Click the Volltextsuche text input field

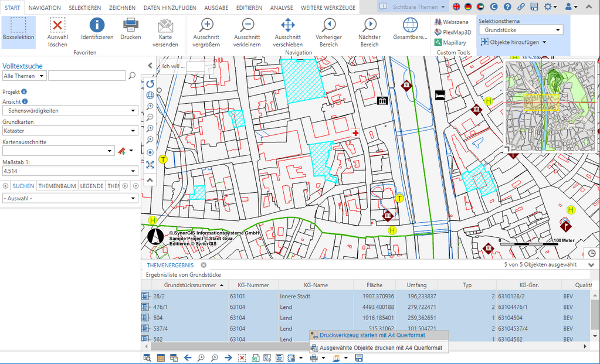pyautogui.click(x=87, y=76)
